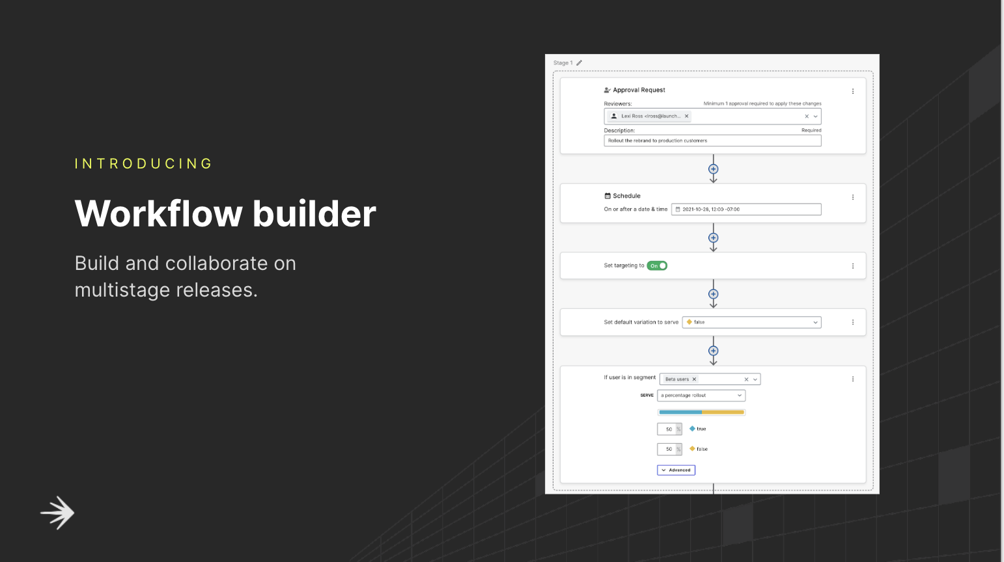Add step below default variation plus icon
The height and width of the screenshot is (562, 1004).
714,351
